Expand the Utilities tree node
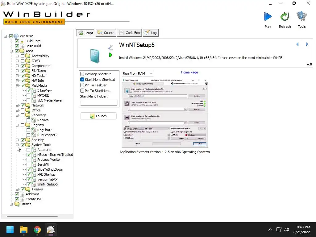The image size is (316, 237). 11,204
